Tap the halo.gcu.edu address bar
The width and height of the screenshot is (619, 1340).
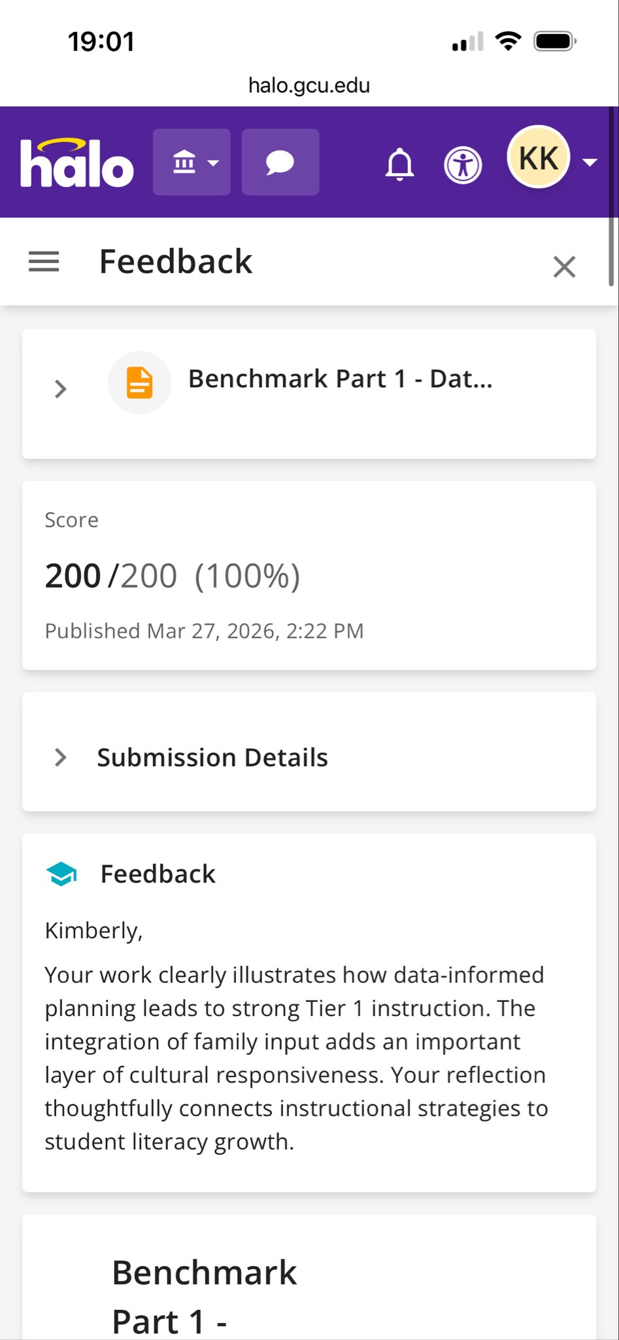click(309, 85)
